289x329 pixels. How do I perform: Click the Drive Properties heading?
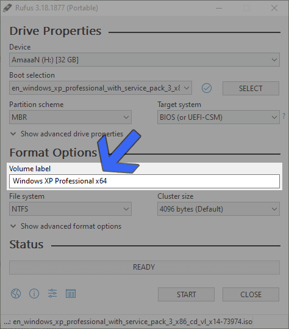55,31
